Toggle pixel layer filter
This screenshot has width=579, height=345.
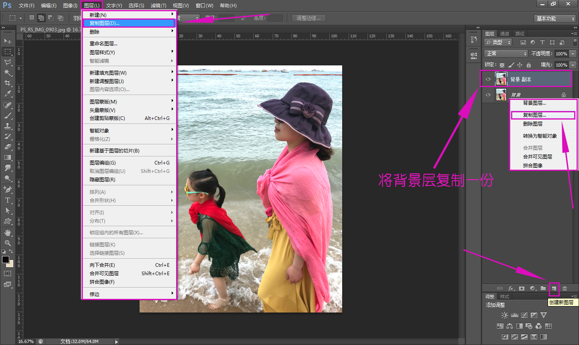coord(523,42)
